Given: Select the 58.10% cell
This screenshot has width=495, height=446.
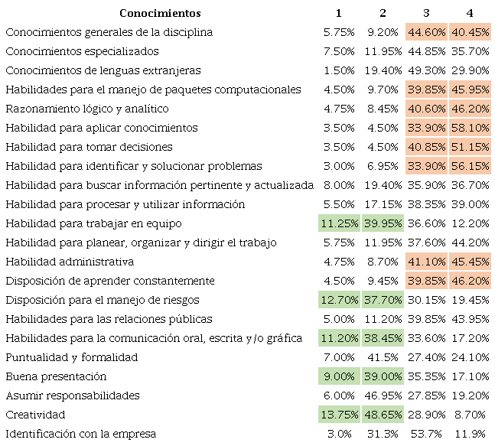Looking at the screenshot, I should coord(470,128).
